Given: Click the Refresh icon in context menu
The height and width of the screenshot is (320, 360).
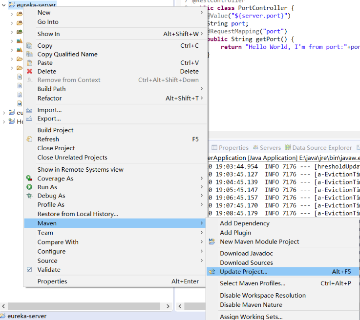Looking at the screenshot, I should point(29,139).
